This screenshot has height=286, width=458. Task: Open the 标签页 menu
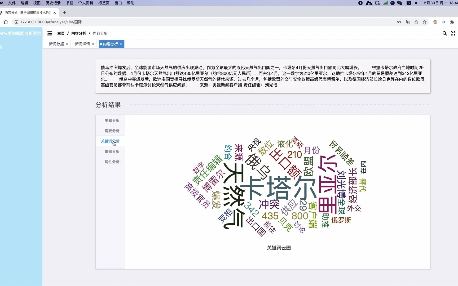point(104,3)
